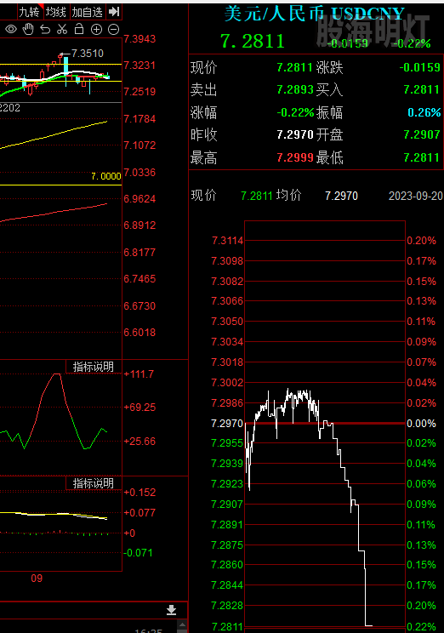Click the large 7.2811 quote price
Image resolution: width=444 pixels, height=633 pixels.
pyautogui.click(x=253, y=41)
